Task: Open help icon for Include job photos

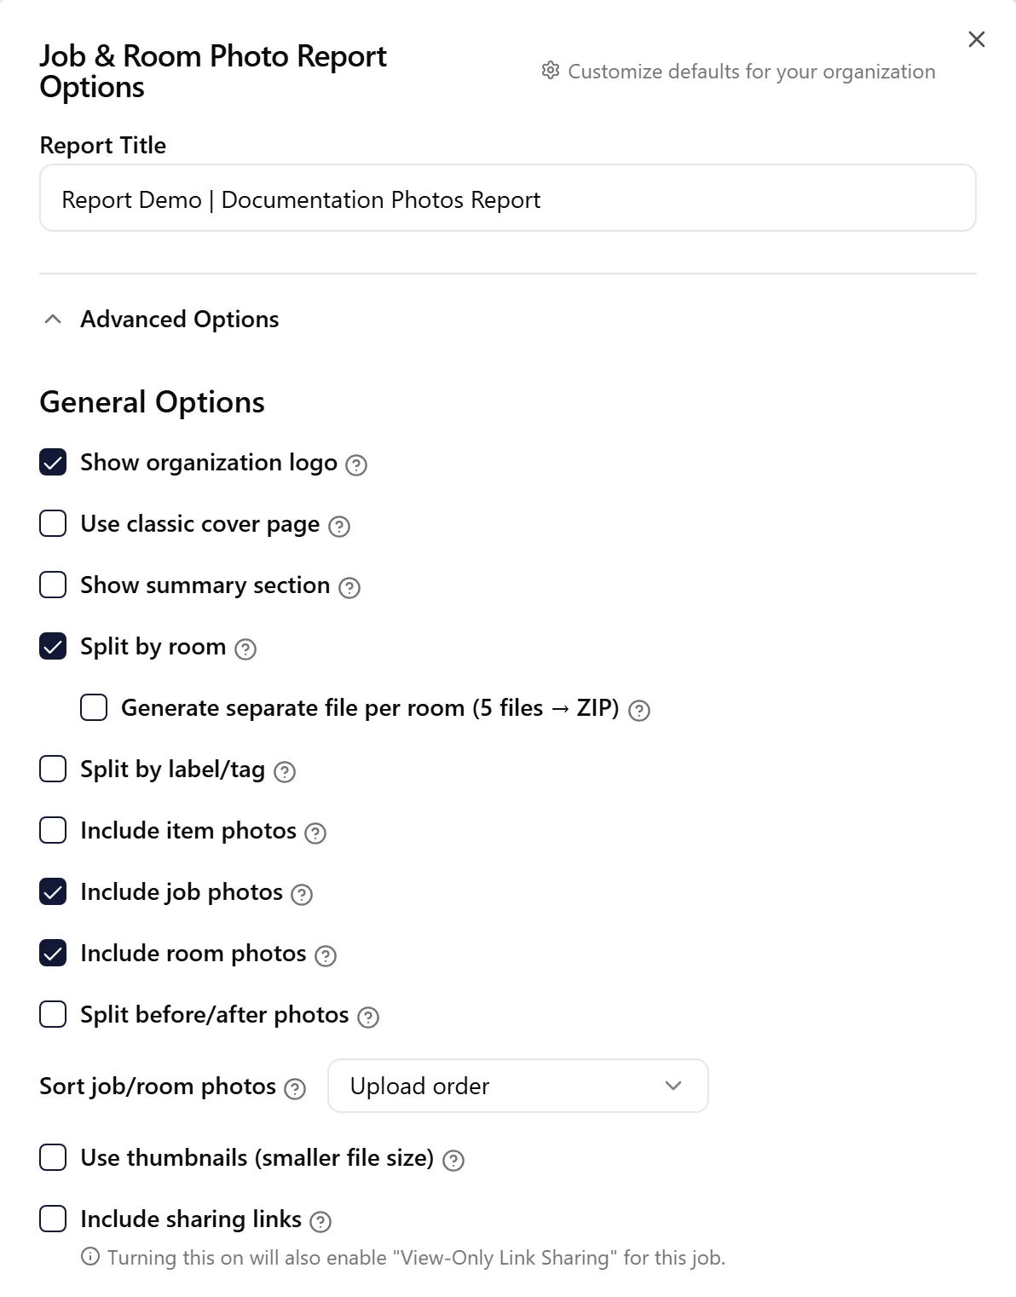Action: [x=302, y=895]
